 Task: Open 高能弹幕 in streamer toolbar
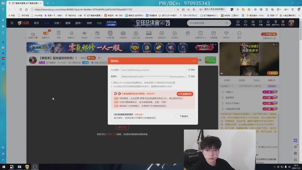click(x=149, y=34)
